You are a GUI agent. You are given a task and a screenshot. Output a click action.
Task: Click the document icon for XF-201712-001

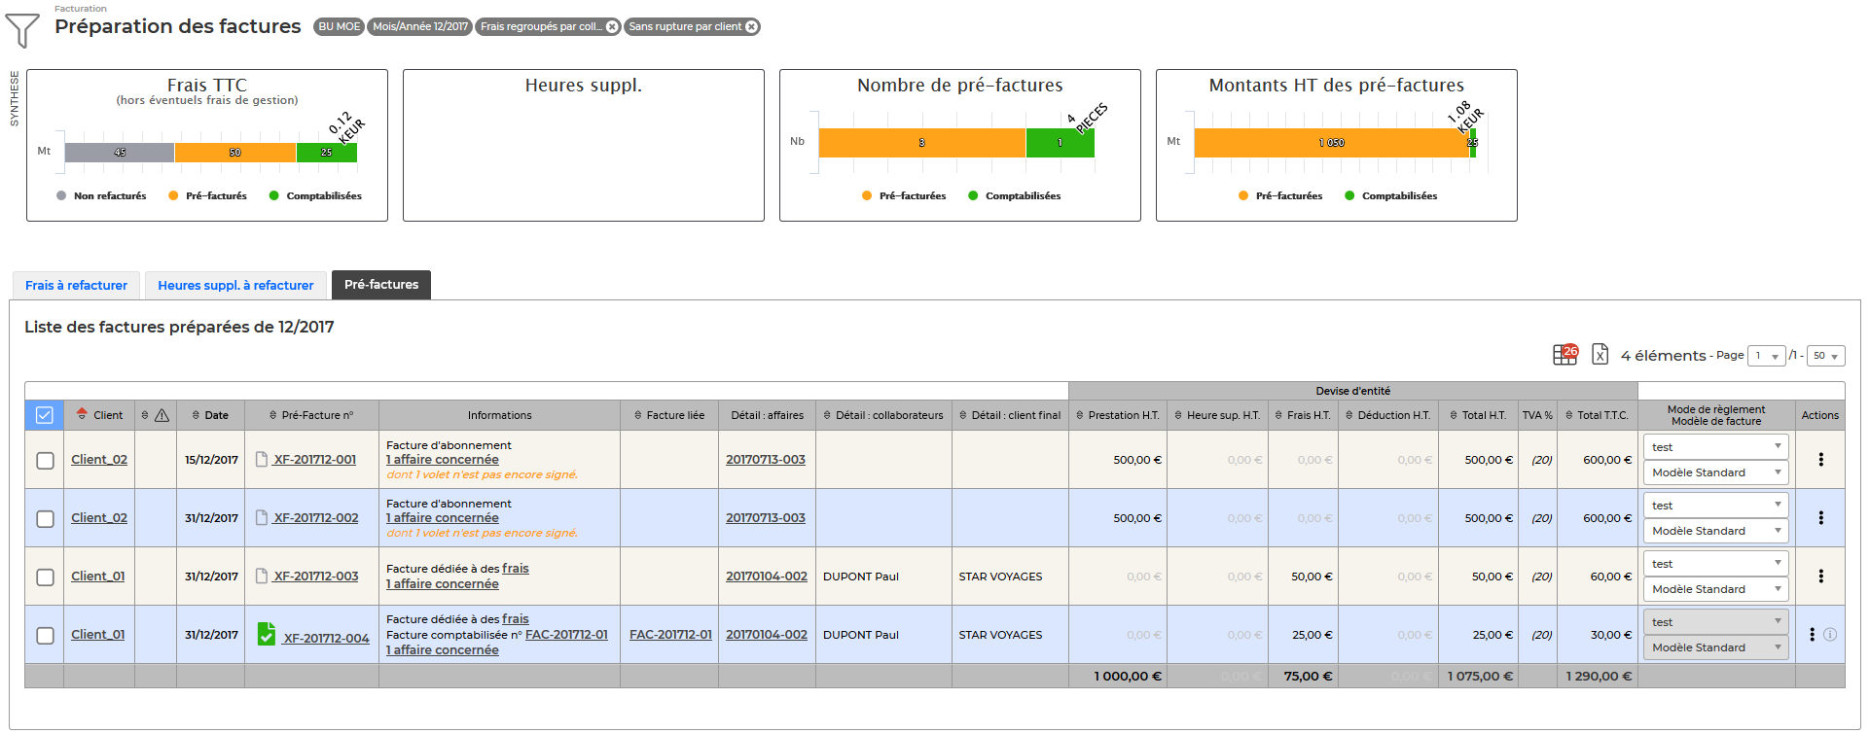tap(261, 459)
